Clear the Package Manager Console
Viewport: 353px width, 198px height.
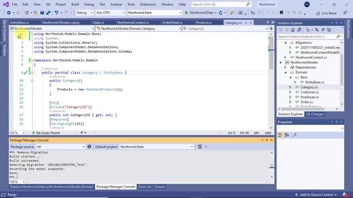[x=200, y=147]
